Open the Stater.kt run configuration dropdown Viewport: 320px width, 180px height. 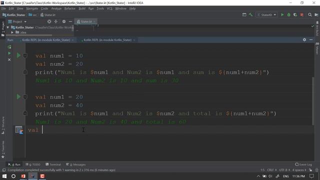coord(266,15)
